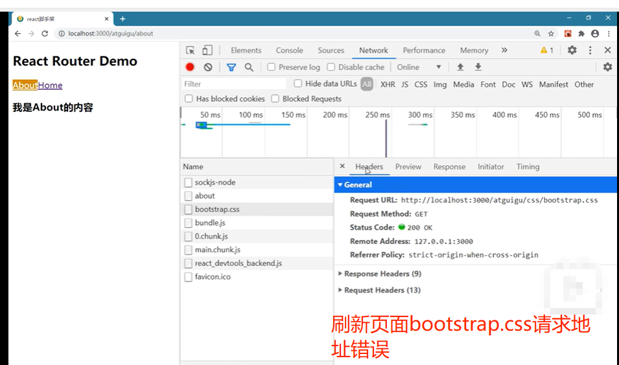Filter by Img requests
619x365 pixels.
pos(439,84)
